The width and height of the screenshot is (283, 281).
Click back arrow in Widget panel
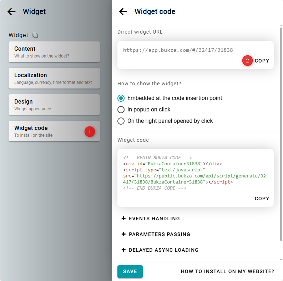[x=12, y=11]
